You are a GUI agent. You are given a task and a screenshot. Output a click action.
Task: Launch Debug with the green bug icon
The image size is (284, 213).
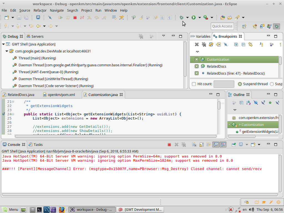tap(182, 17)
